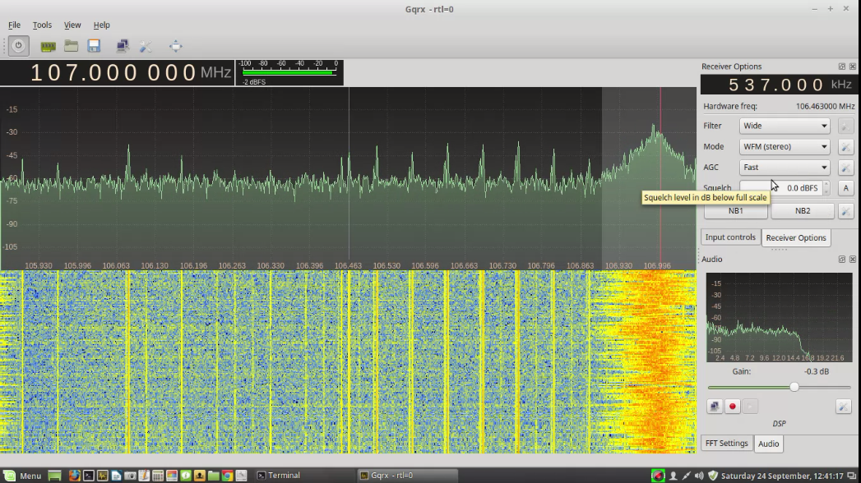Open the Mode dropdown showing WFM (stereo)
The width and height of the screenshot is (861, 483).
pyautogui.click(x=785, y=146)
